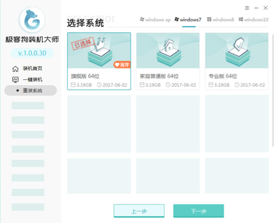Viewport: 274px width, 223px height.
Task: Click 2017-06-02 date on 旗舰版 card
Action: point(115,85)
